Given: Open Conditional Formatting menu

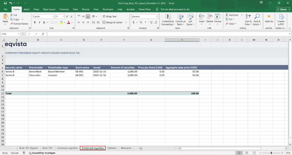Looking at the screenshot, I should coord(168,19).
